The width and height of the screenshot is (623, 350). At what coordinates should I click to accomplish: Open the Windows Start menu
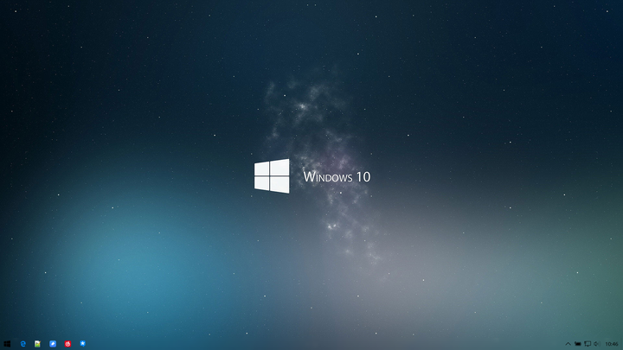click(x=7, y=344)
